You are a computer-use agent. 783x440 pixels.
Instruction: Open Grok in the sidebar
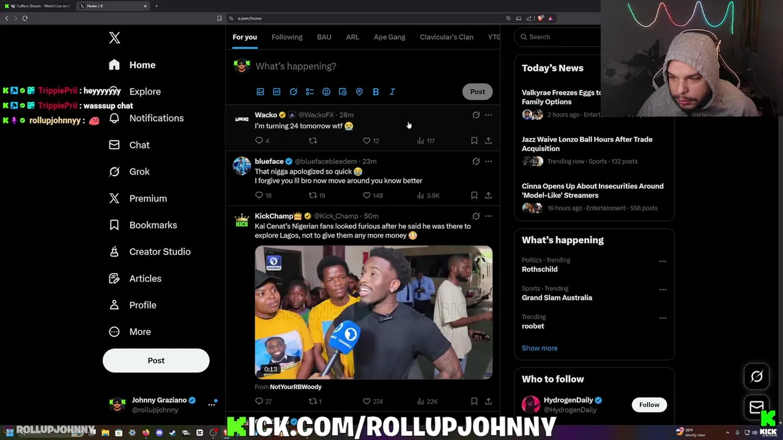129,172
